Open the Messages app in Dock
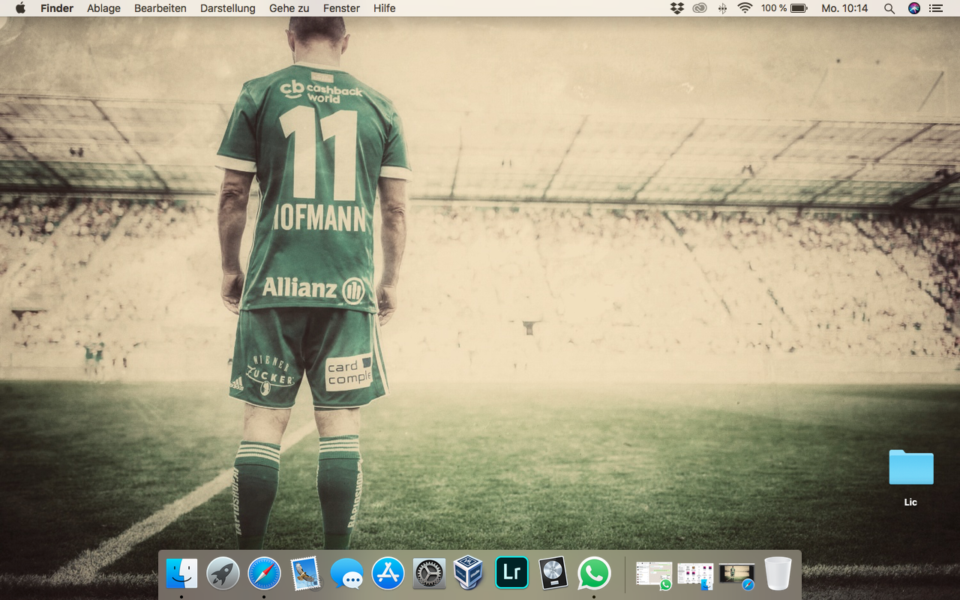The width and height of the screenshot is (960, 600). (x=346, y=574)
